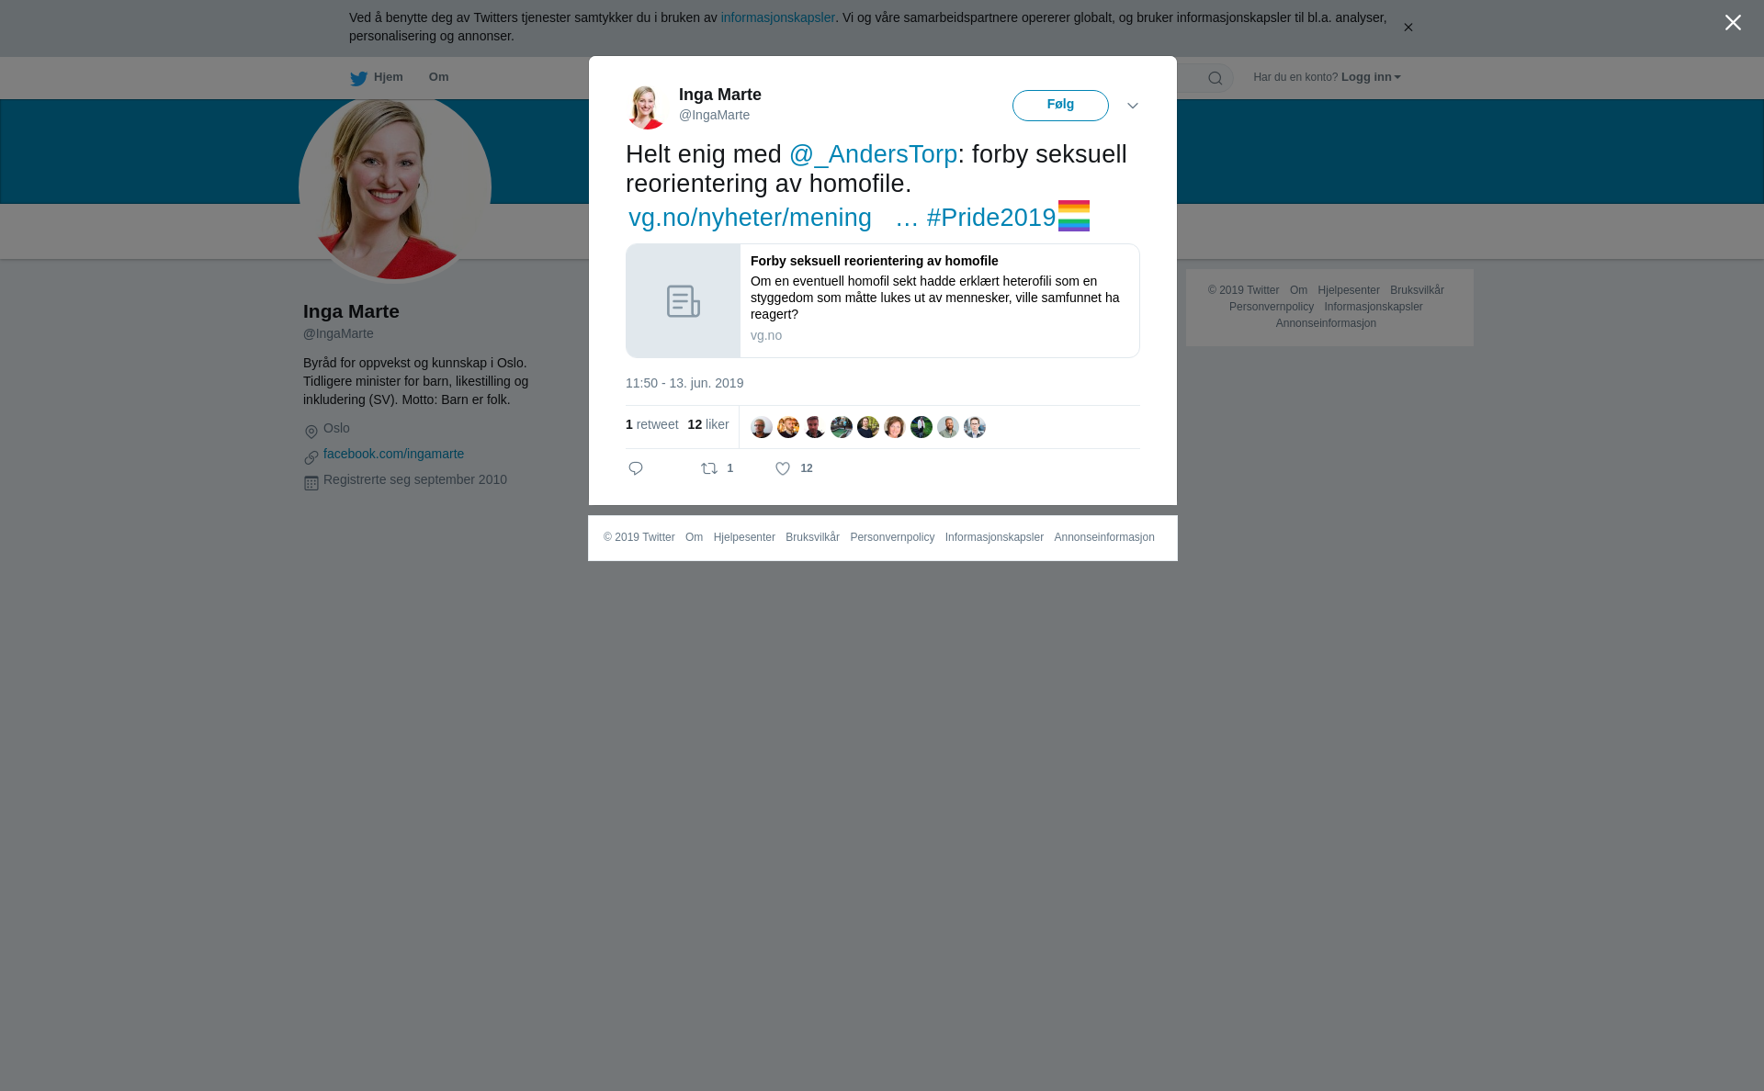
Task: Close the tweet overlay with the large X
Action: pyautogui.click(x=1733, y=23)
